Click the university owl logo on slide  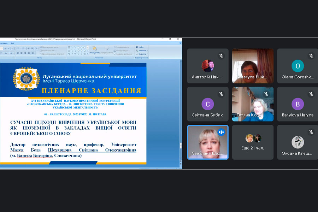26,79
